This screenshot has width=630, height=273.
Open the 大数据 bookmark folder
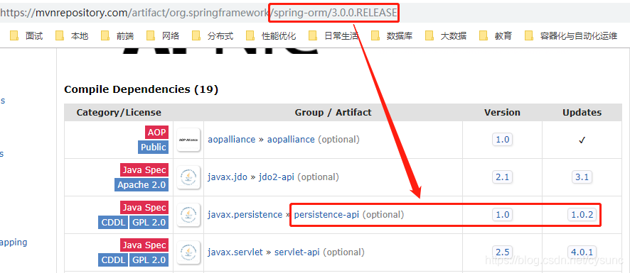446,36
